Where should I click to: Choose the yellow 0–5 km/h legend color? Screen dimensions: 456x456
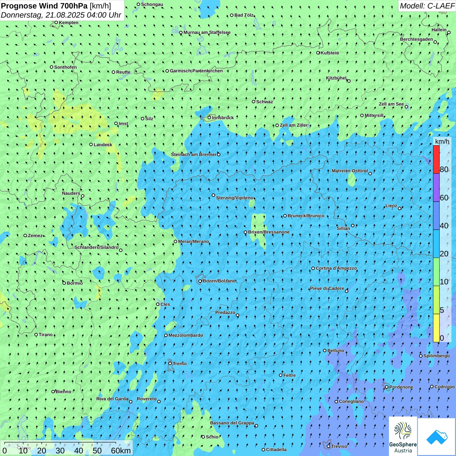[x=436, y=328]
